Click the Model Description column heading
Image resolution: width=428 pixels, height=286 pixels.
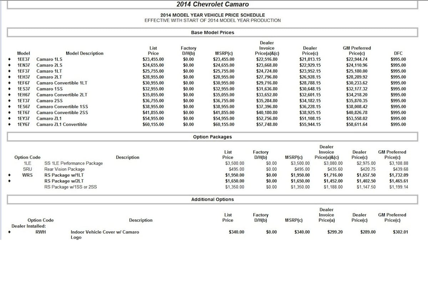(x=85, y=53)
